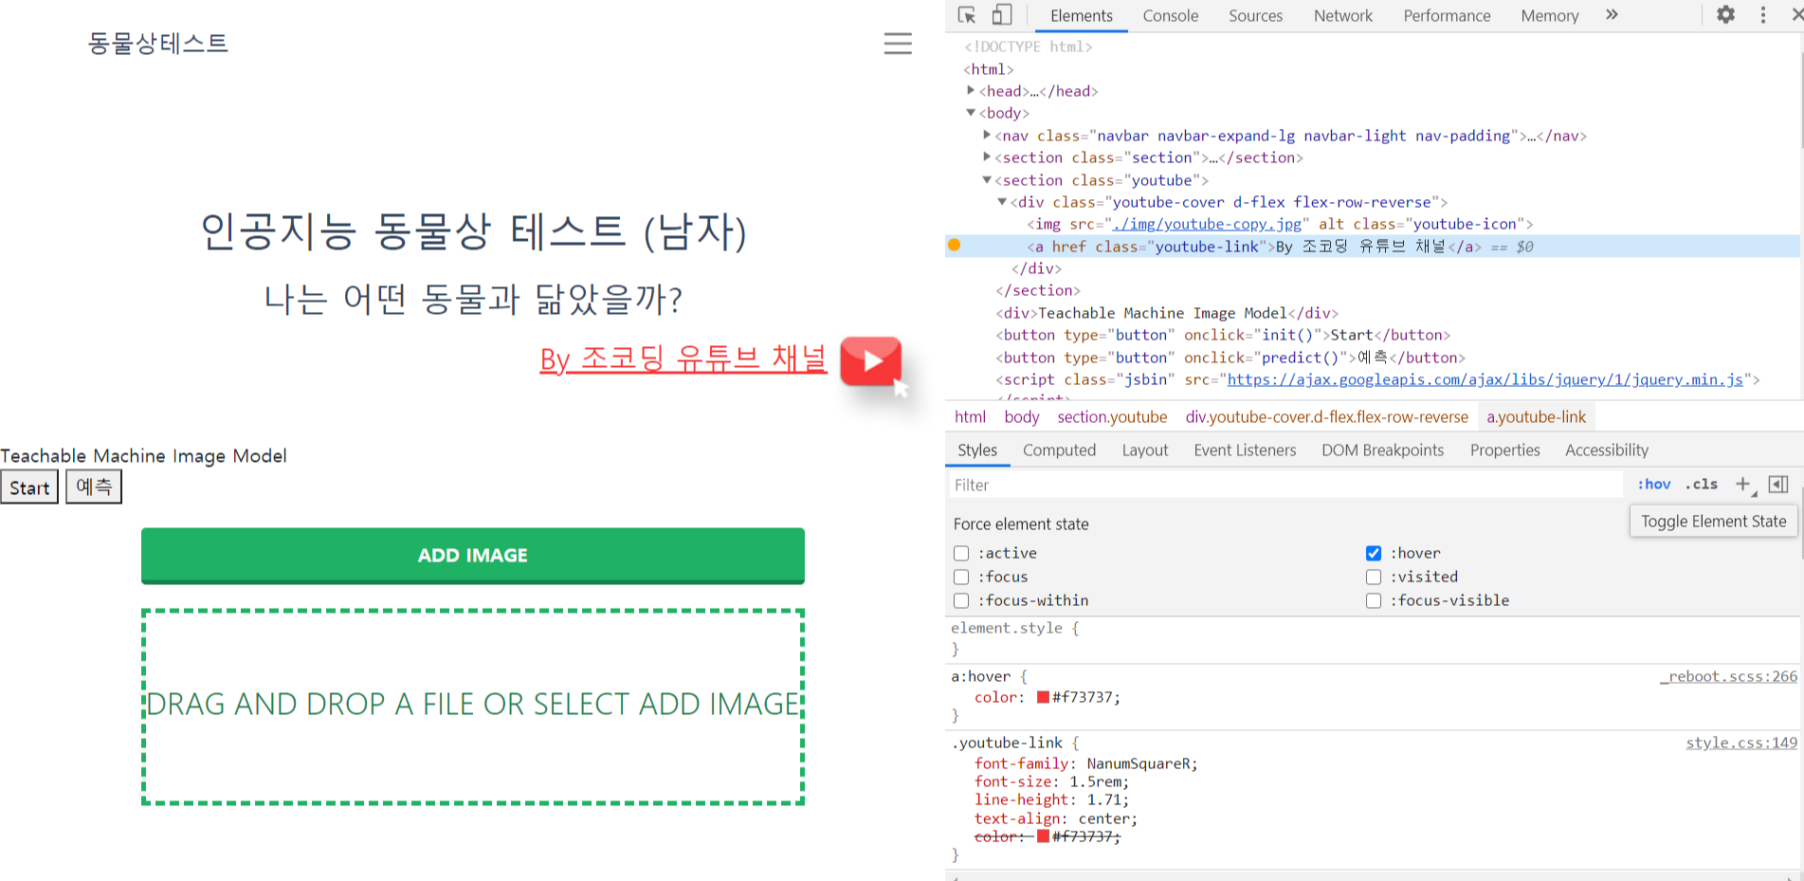Click the 예측 button
Image resolution: width=1804 pixels, height=881 pixels.
tap(94, 486)
